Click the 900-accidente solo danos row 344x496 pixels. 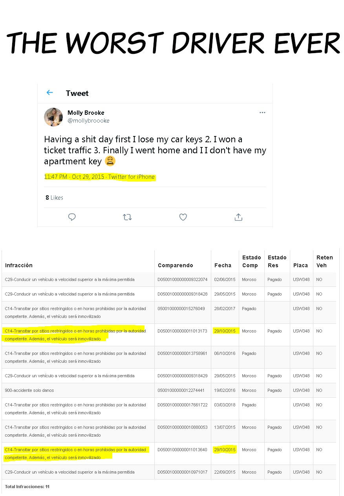pos(29,390)
